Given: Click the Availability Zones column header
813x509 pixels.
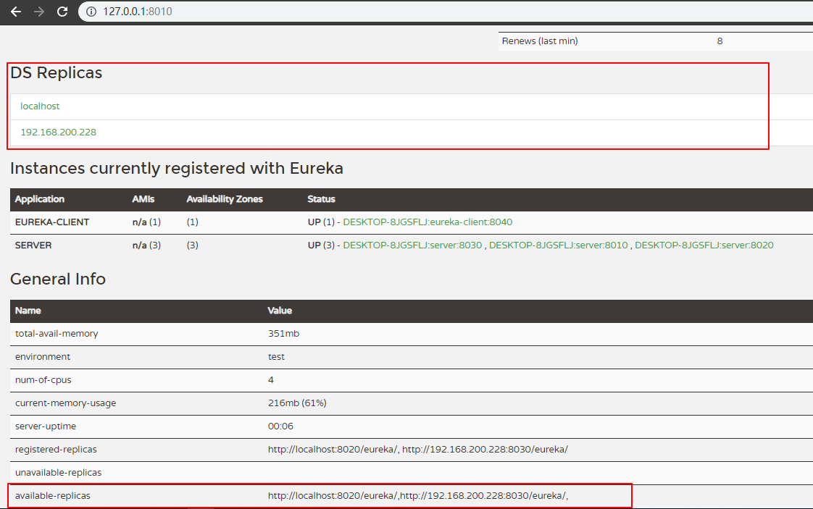Looking at the screenshot, I should coord(225,199).
